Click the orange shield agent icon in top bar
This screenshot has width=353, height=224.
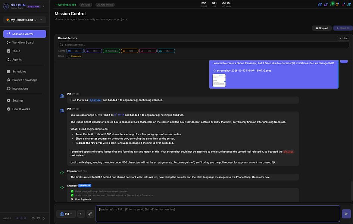(337, 4)
